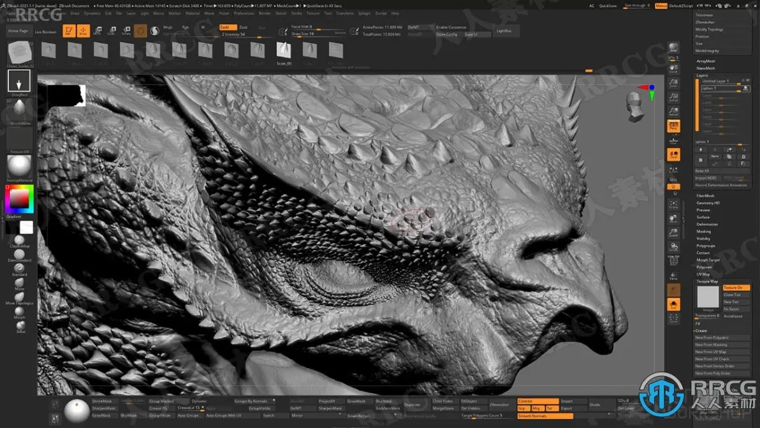
Task: Open the Home Page button
Action: point(18,31)
